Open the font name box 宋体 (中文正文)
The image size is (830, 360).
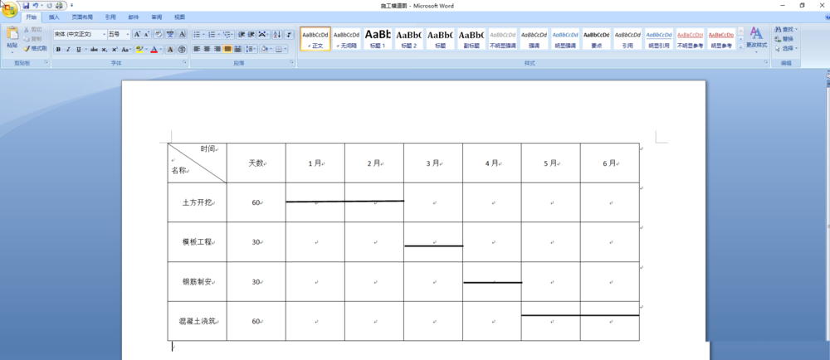(x=80, y=34)
